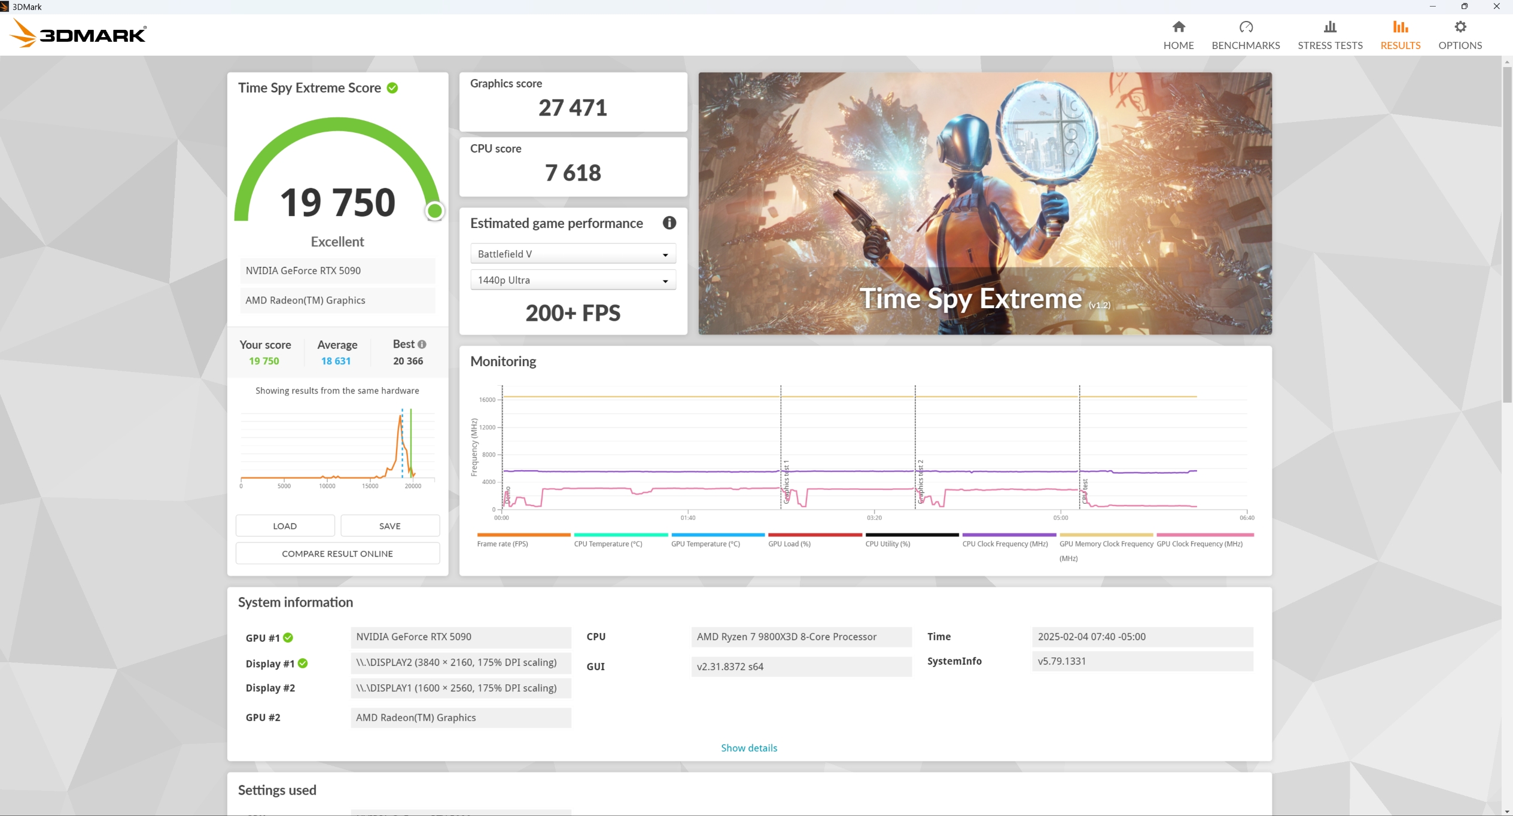Click the GPU #2 AMD Radeon Graphics field
This screenshot has width=1513, height=816.
[x=461, y=717]
